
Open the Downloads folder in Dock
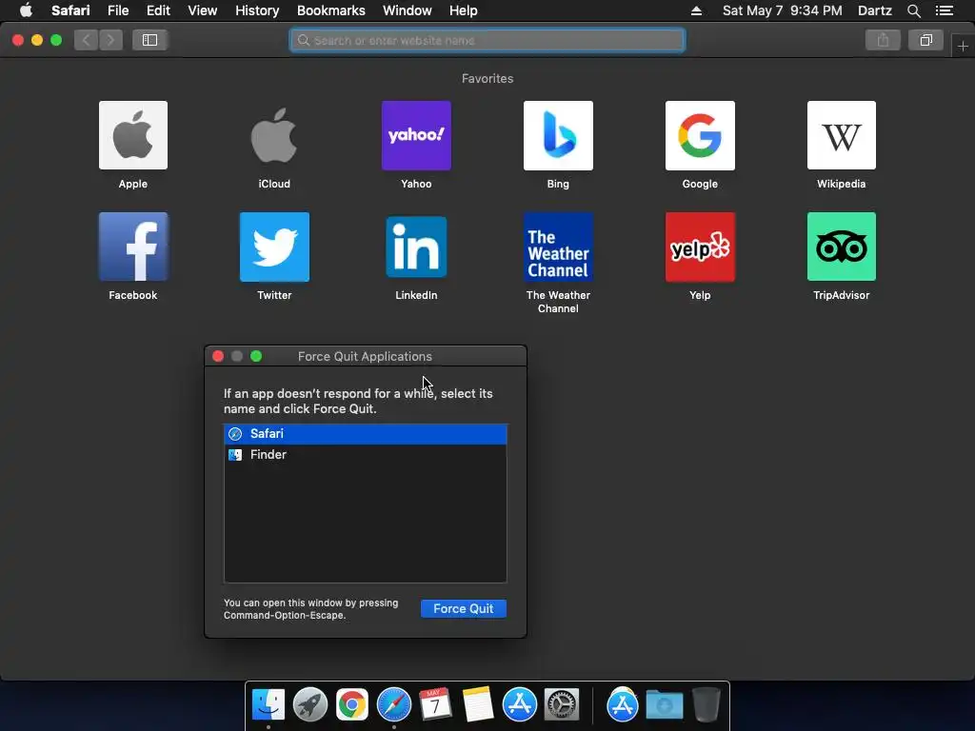click(x=664, y=705)
